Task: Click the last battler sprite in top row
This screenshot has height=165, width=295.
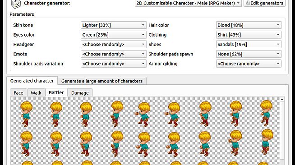Action: [x=266, y=113]
